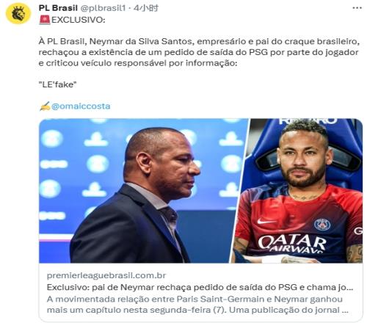Click the PSG crest on the red jersey
The image size is (367, 323).
322,225
